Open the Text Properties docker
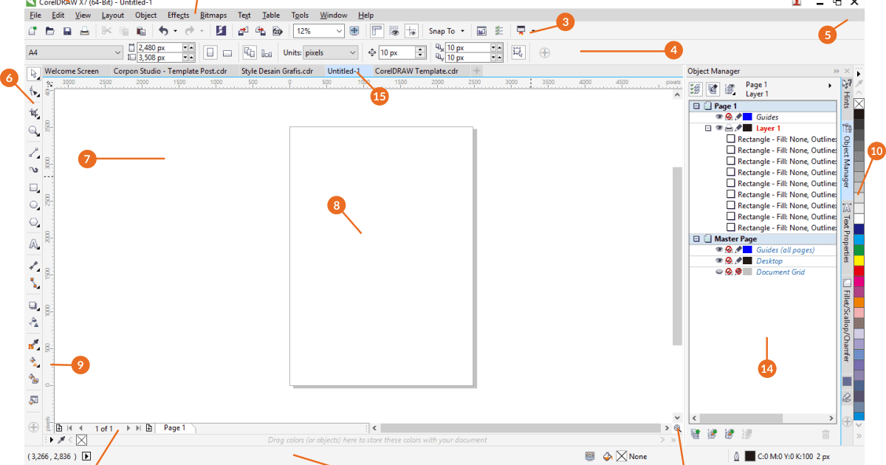The width and height of the screenshot is (886, 465). point(846,229)
